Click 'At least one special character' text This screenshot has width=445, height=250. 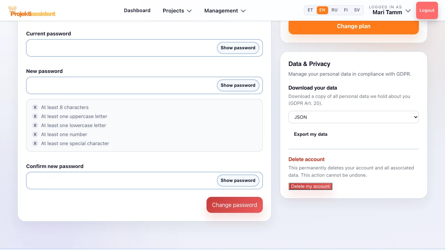click(75, 143)
